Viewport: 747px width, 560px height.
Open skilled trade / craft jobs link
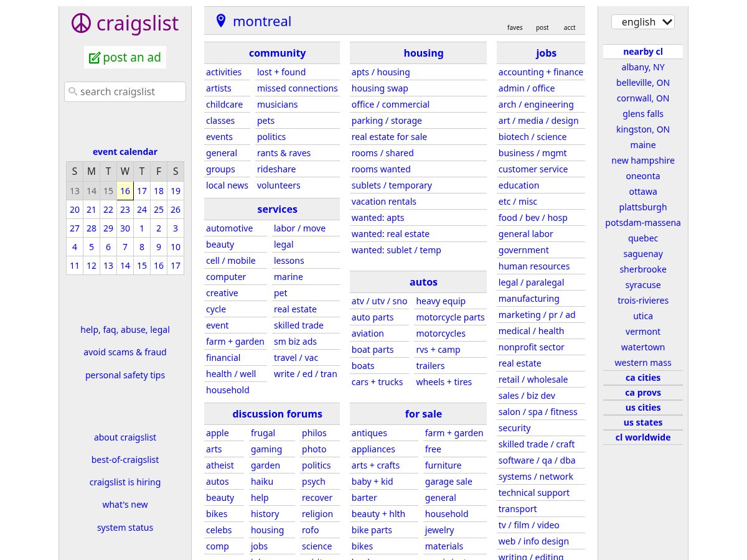tap(537, 444)
